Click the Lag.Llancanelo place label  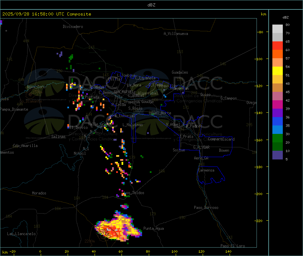point(22,234)
